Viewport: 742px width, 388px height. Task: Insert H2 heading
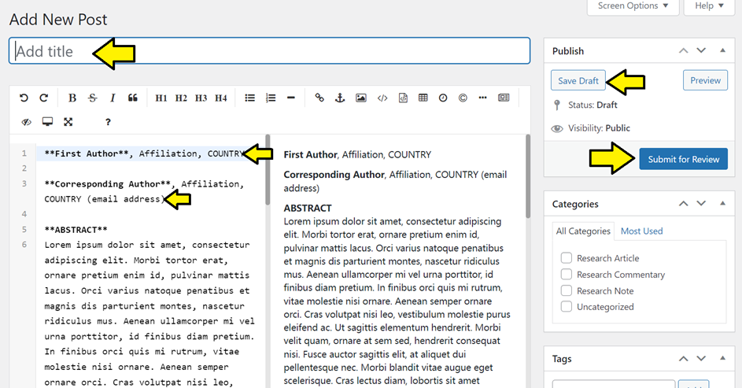tap(181, 98)
